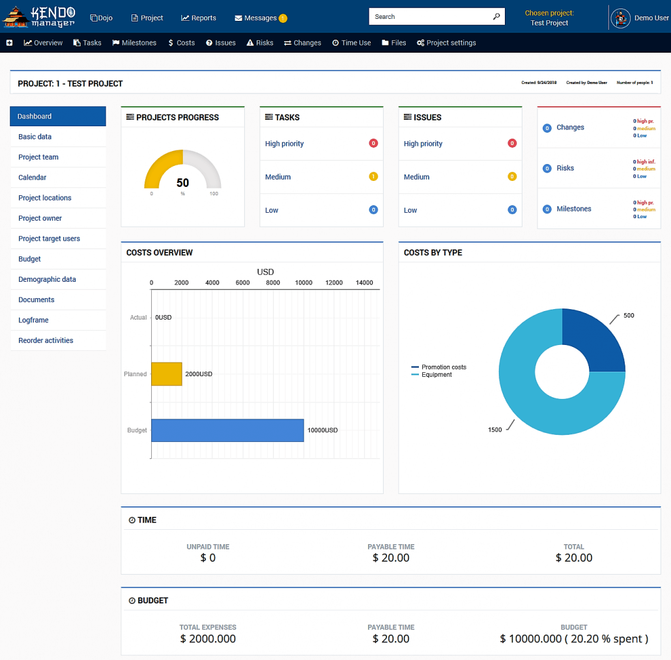This screenshot has height=660, width=671.
Task: Open the Demo User account menu
Action: pos(640,18)
